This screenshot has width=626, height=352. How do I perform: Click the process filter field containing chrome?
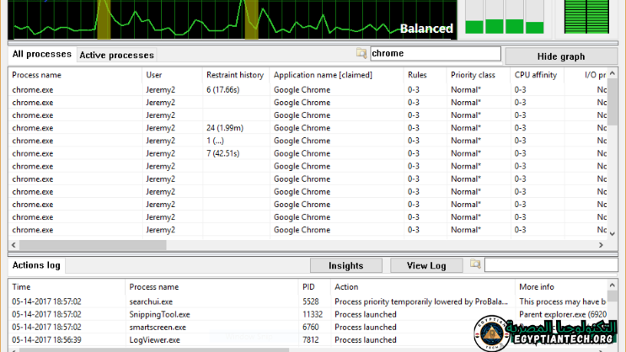[x=436, y=54]
